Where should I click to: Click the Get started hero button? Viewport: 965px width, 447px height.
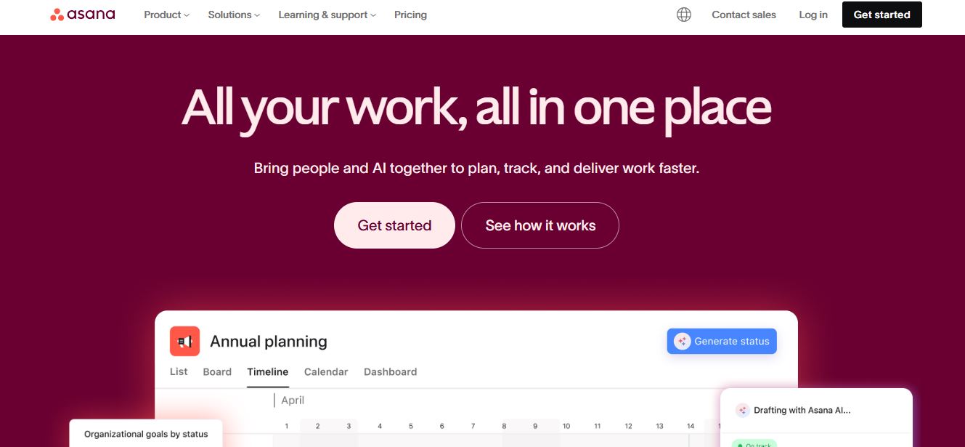coord(394,225)
